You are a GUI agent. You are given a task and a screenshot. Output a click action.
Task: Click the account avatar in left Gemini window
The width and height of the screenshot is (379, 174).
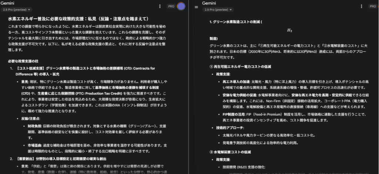[x=181, y=6]
